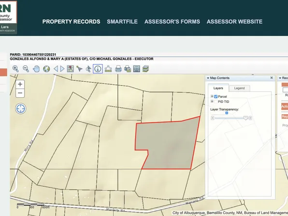Expand the Parcel layer tree node
Screen dimensions: 288x216
[x=212, y=96]
